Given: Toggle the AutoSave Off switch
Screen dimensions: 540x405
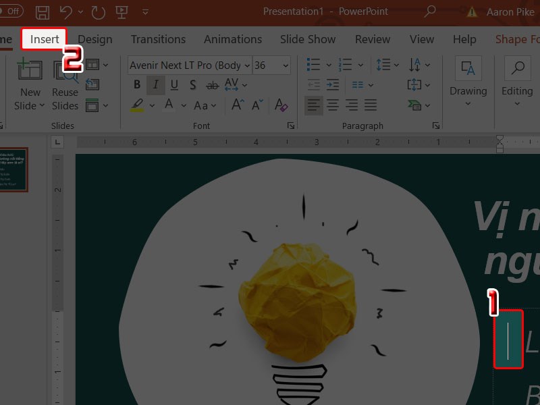Looking at the screenshot, I should click(11, 12).
